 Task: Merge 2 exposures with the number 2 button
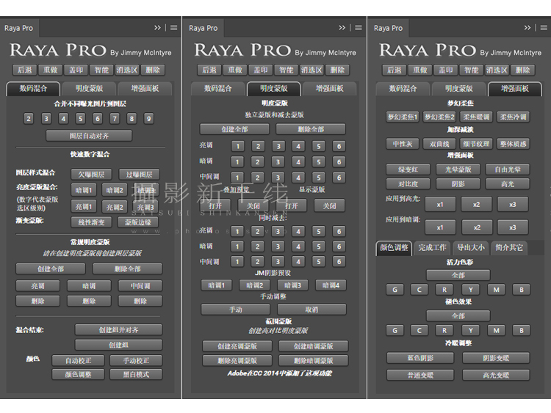29,119
